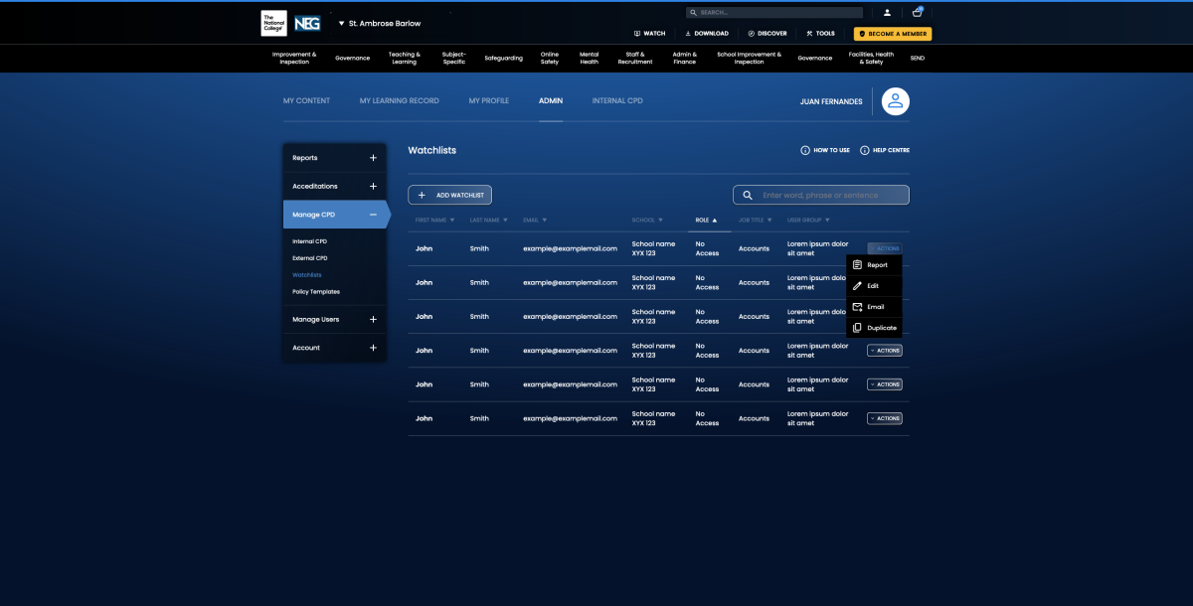This screenshot has height=606, width=1193.
Task: Focus the word, phrase or sentence search box
Action: tap(821, 196)
